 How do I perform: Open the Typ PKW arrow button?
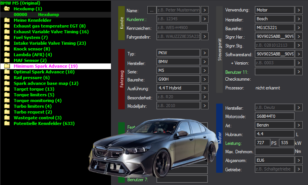tap(205, 53)
